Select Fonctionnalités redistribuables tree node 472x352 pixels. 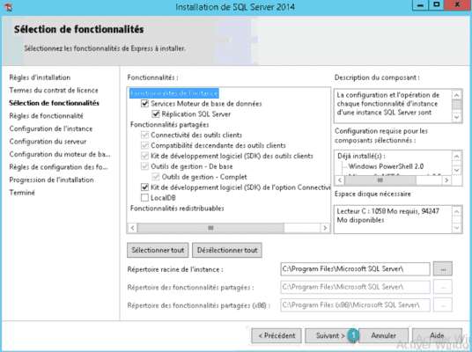coord(177,209)
